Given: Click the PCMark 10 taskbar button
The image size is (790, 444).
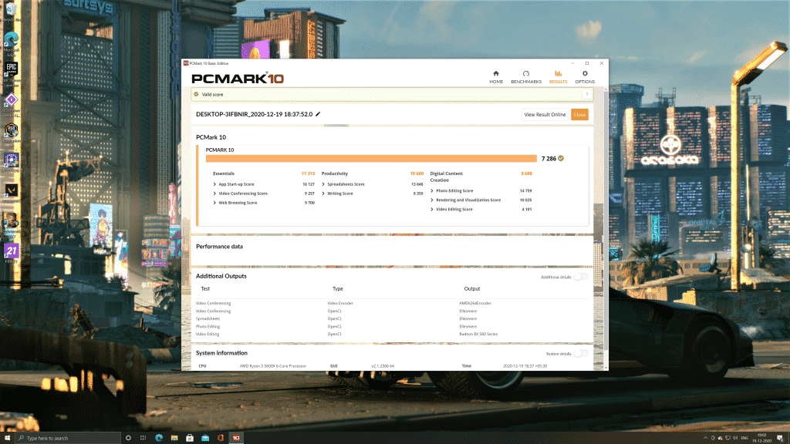Looking at the screenshot, I should 236,438.
